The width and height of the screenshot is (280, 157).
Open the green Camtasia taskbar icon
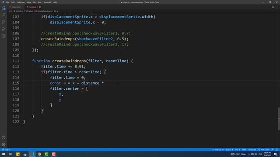pyautogui.click(x=46, y=154)
